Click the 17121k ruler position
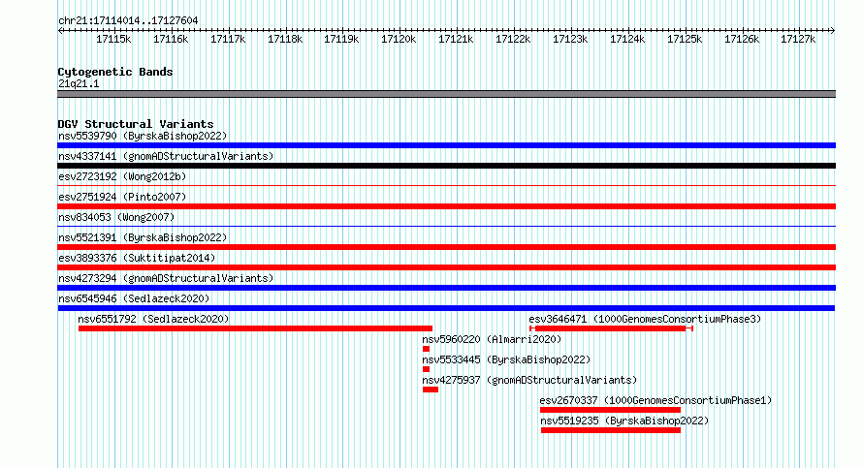 456,39
